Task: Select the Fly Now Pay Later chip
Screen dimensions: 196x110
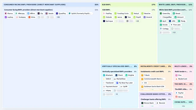Action: click(124, 83)
